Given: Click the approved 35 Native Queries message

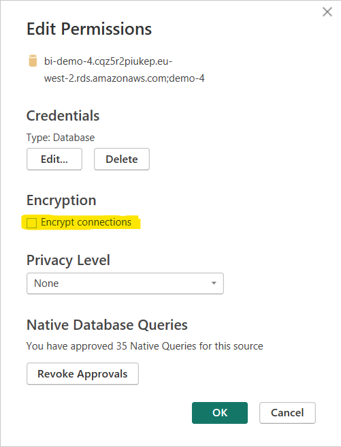Looking at the screenshot, I should (144, 346).
